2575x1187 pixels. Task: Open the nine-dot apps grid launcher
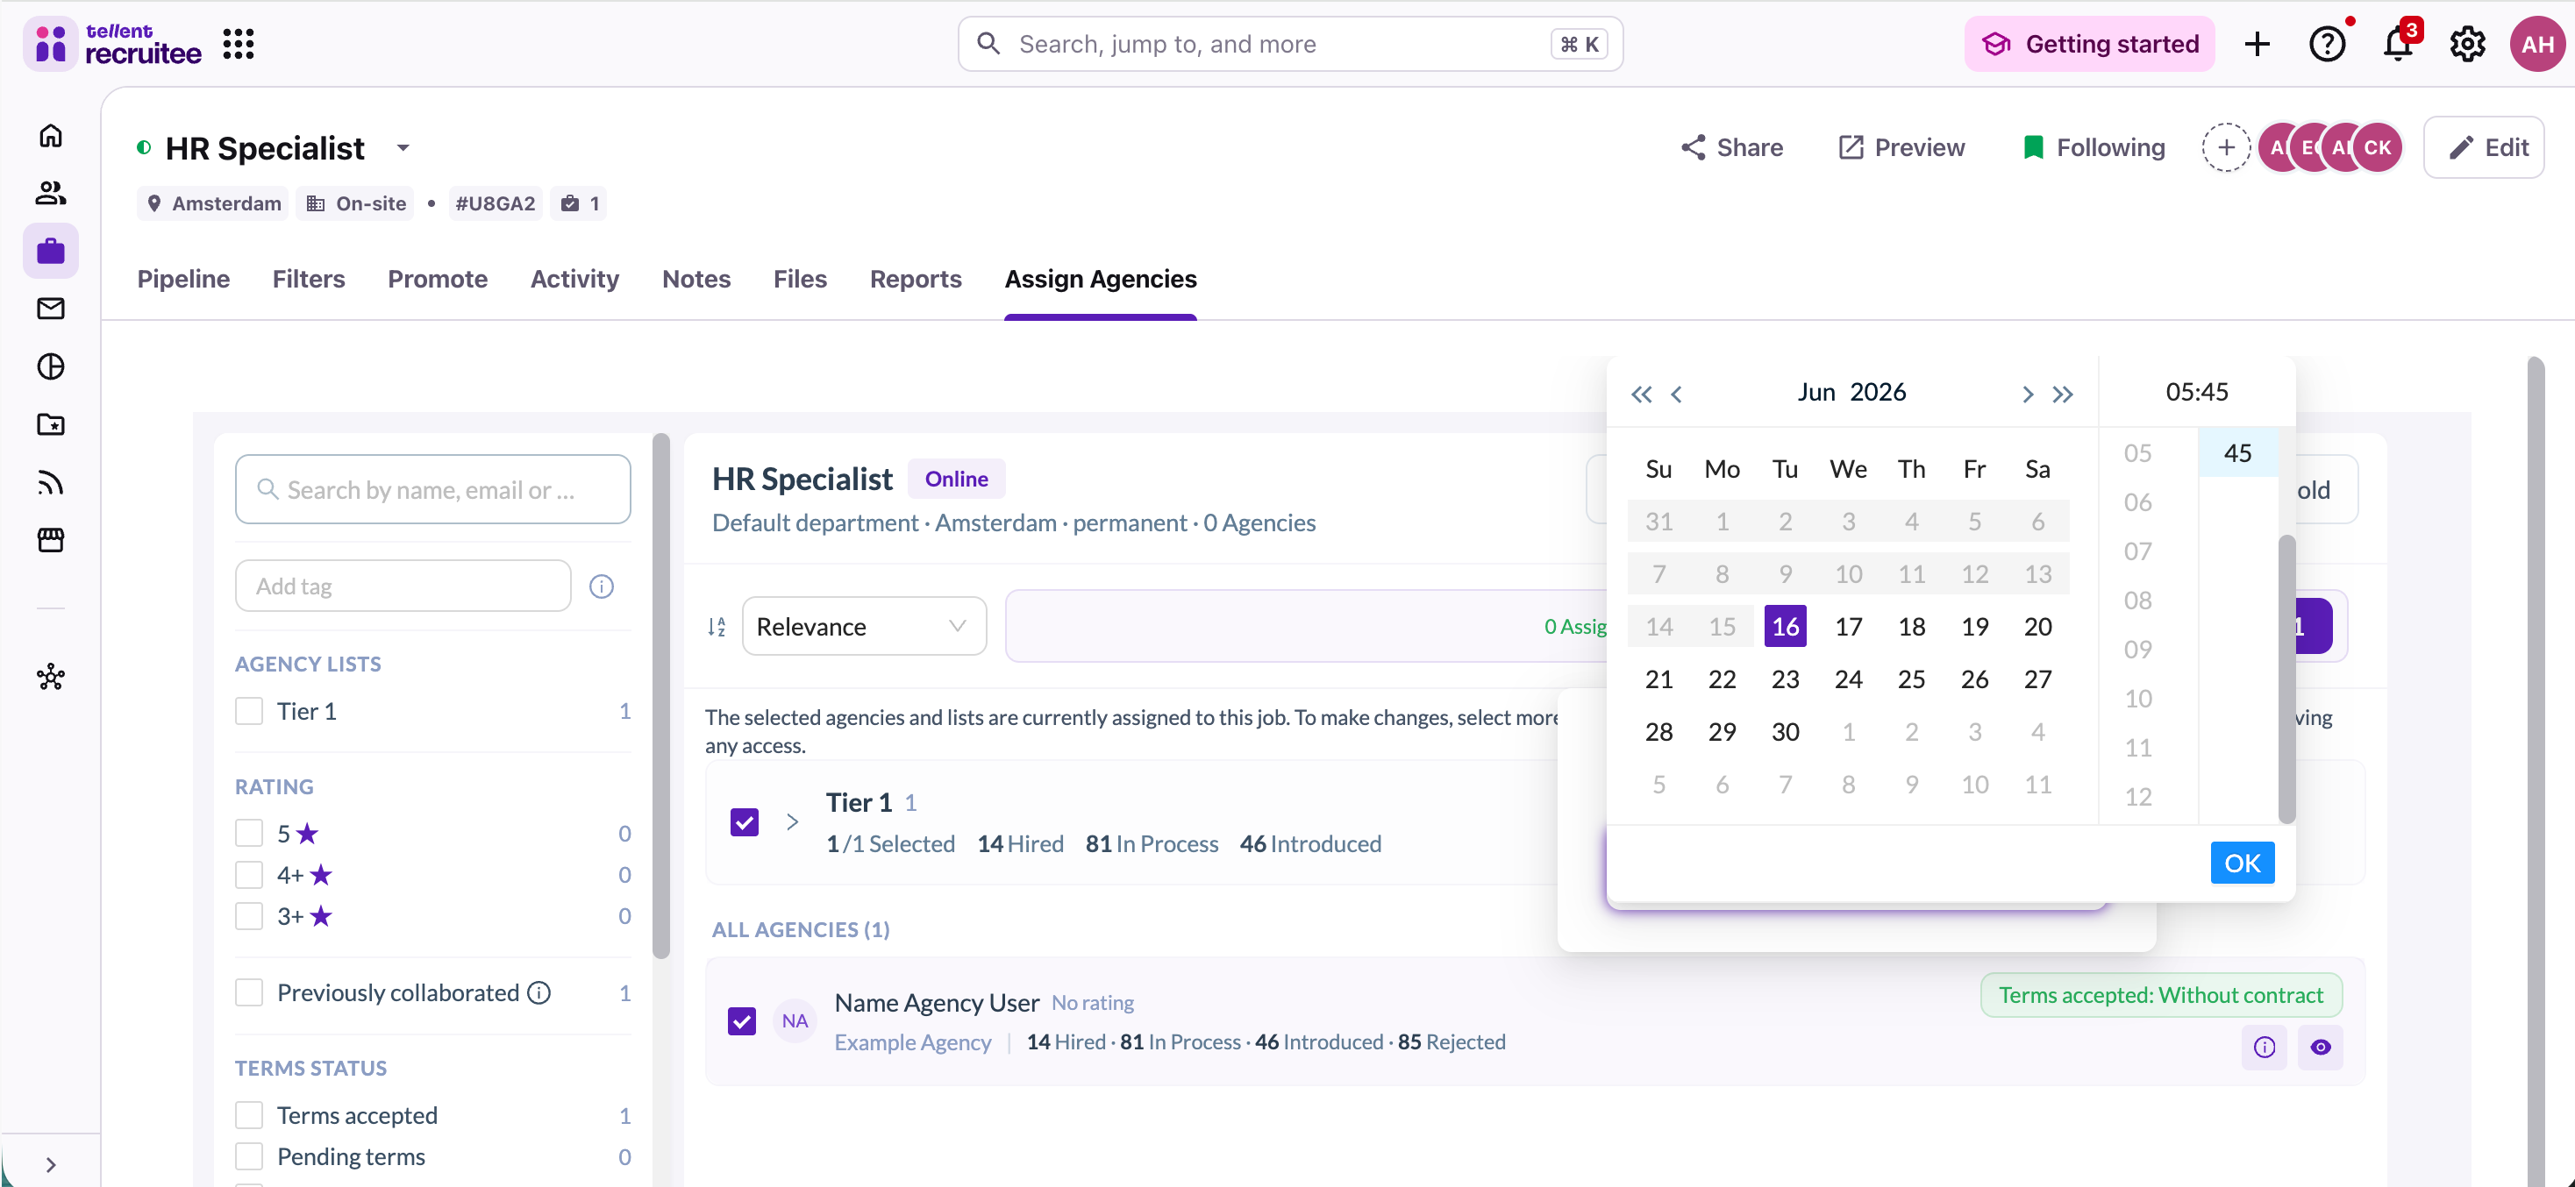pyautogui.click(x=238, y=44)
